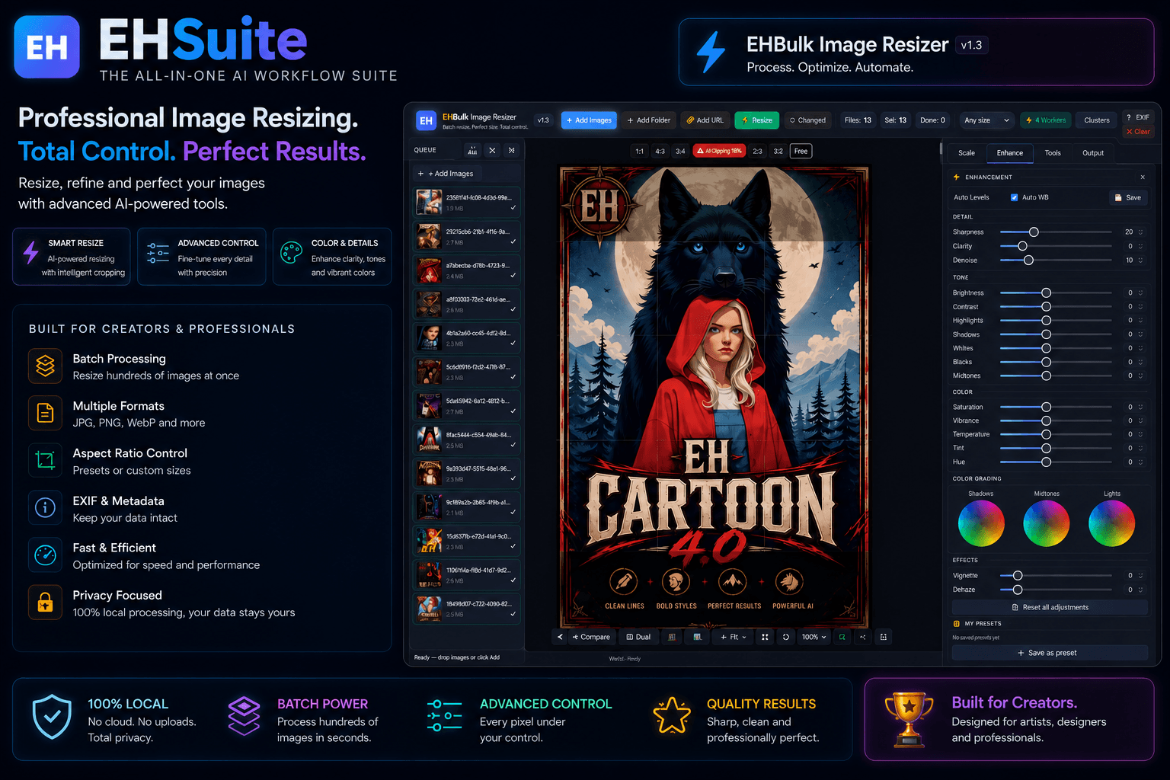Viewport: 1170px width, 780px height.
Task: Click the Sharpness value stepper arrows
Action: click(x=1140, y=232)
